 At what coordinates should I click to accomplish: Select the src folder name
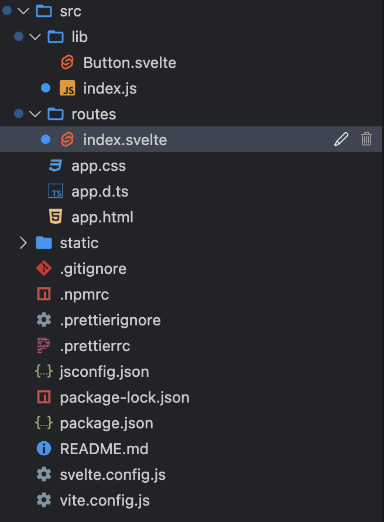pyautogui.click(x=71, y=11)
